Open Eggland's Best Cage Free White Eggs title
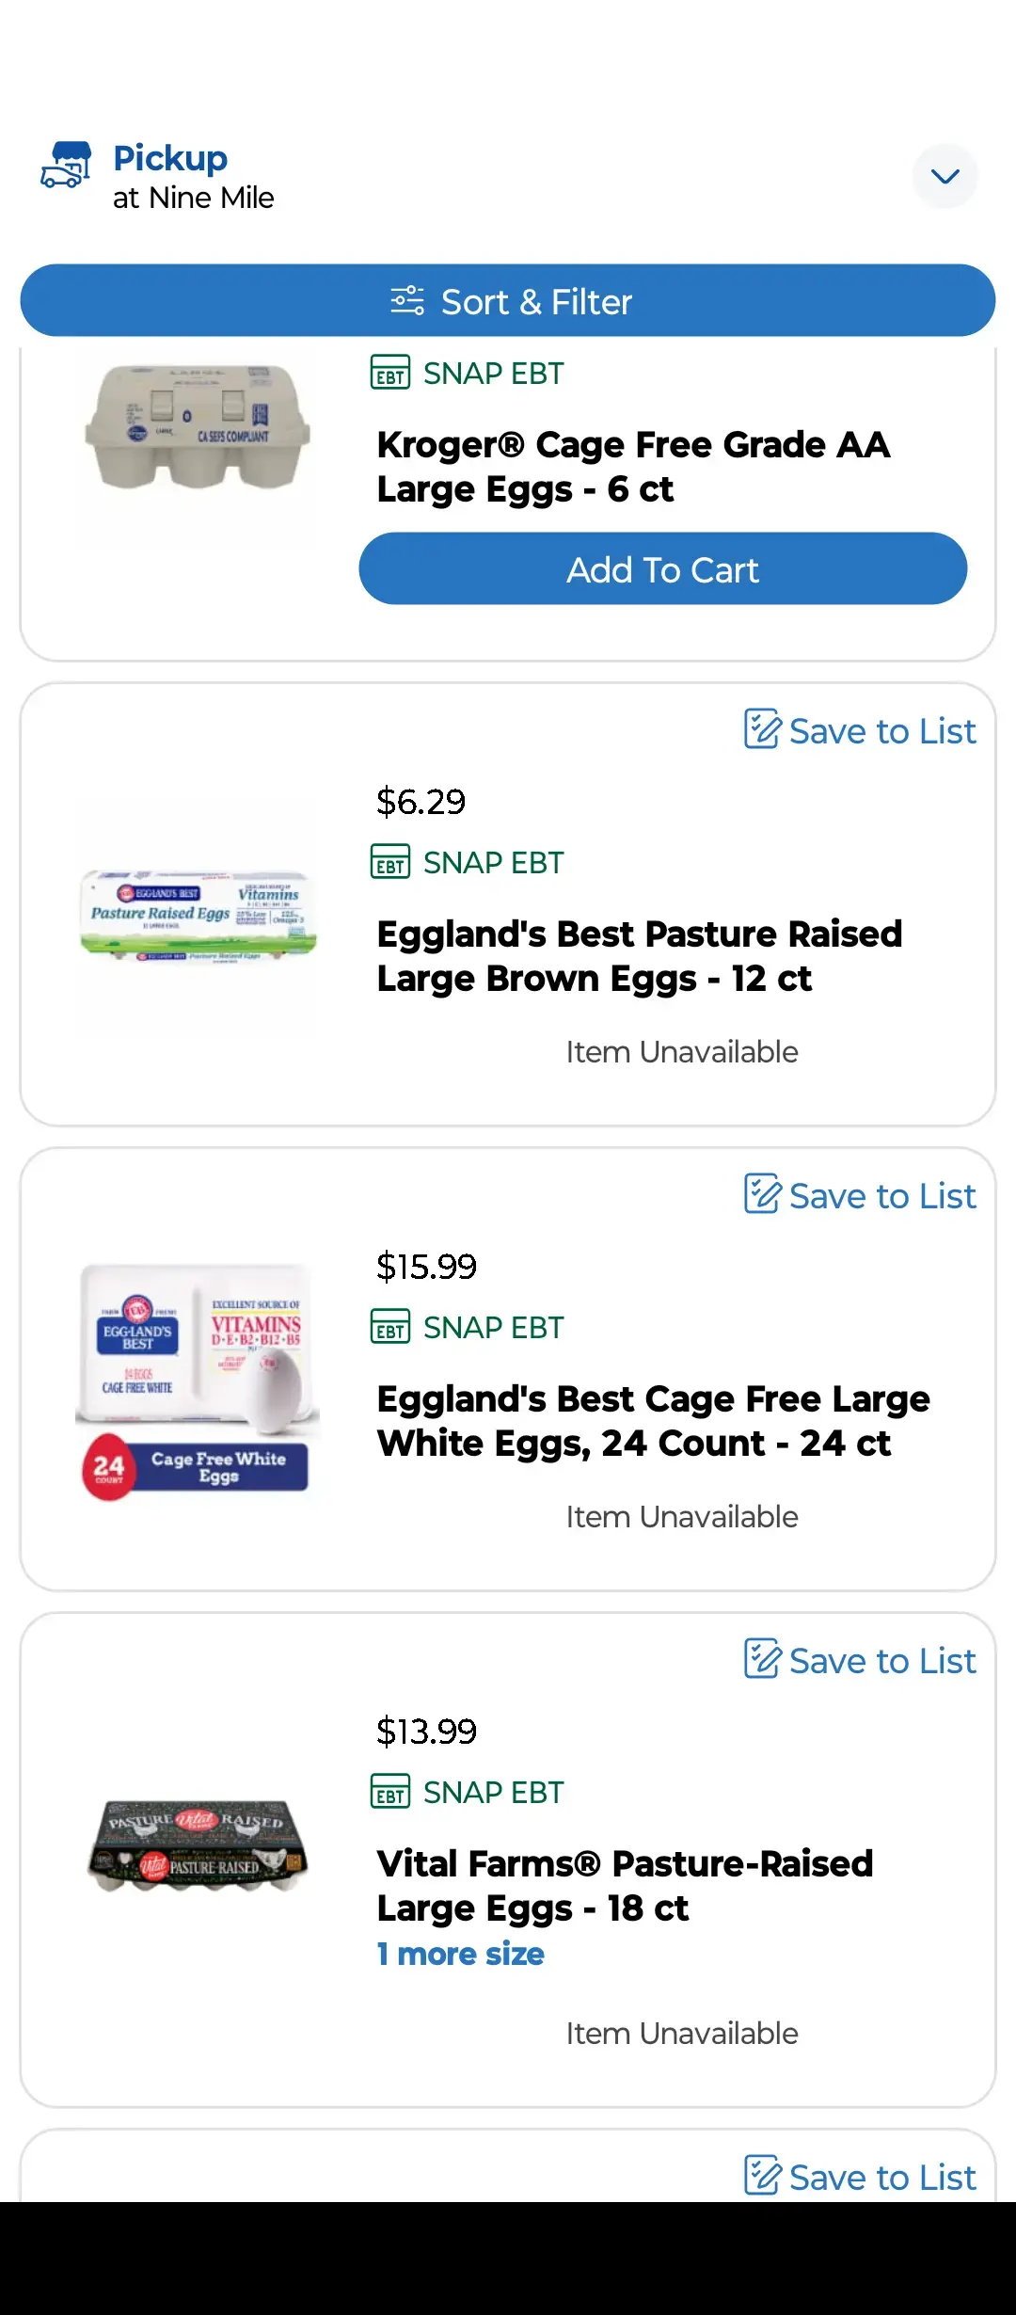This screenshot has height=2315, width=1016. pos(653,1421)
